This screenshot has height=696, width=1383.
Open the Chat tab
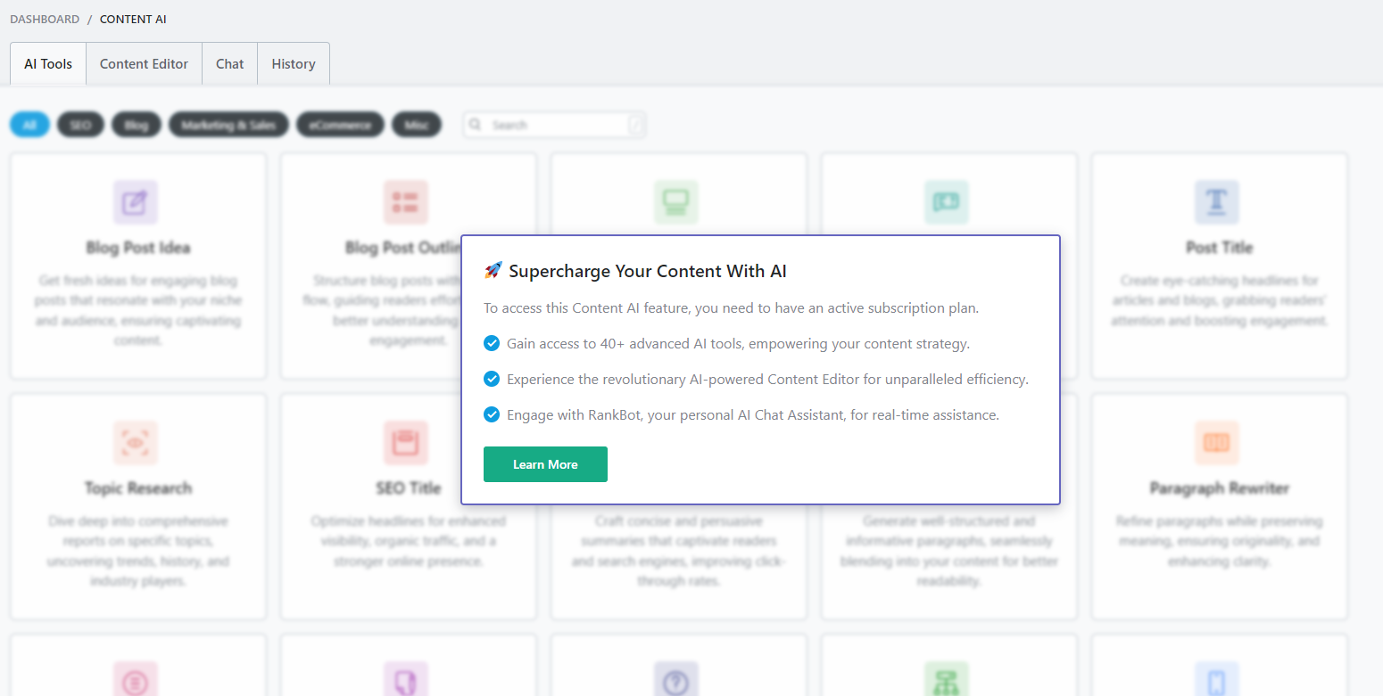click(229, 64)
